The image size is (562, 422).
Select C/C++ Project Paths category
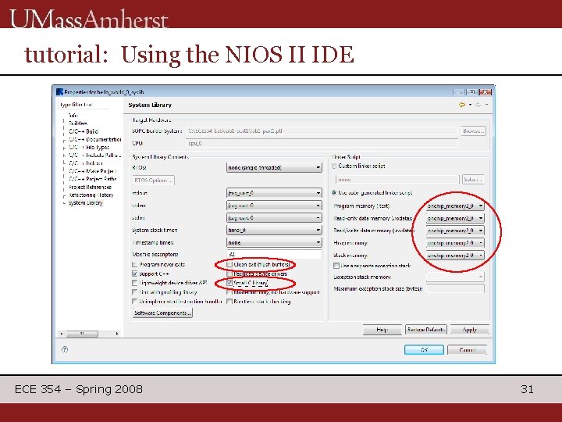click(x=93, y=179)
